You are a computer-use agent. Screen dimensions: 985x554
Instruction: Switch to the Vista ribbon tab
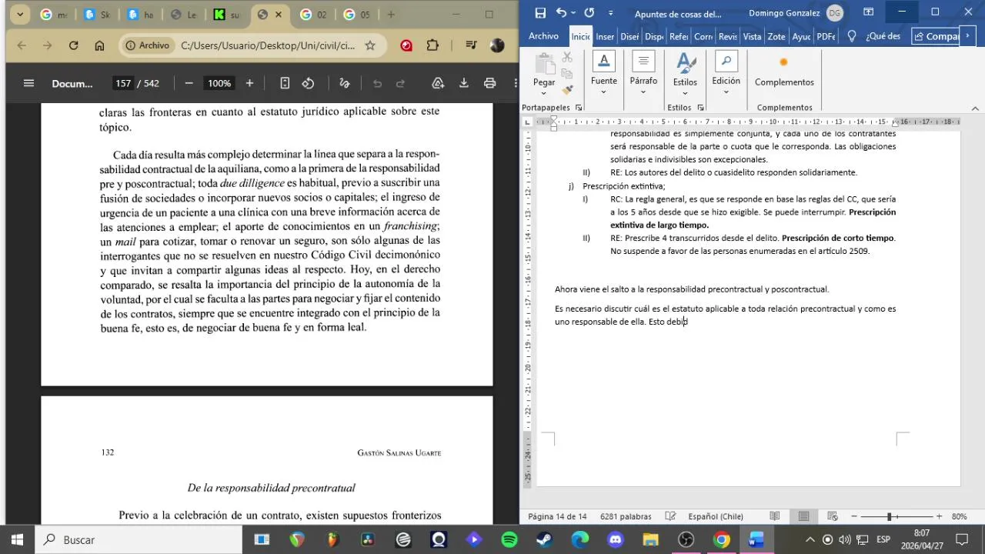(753, 36)
